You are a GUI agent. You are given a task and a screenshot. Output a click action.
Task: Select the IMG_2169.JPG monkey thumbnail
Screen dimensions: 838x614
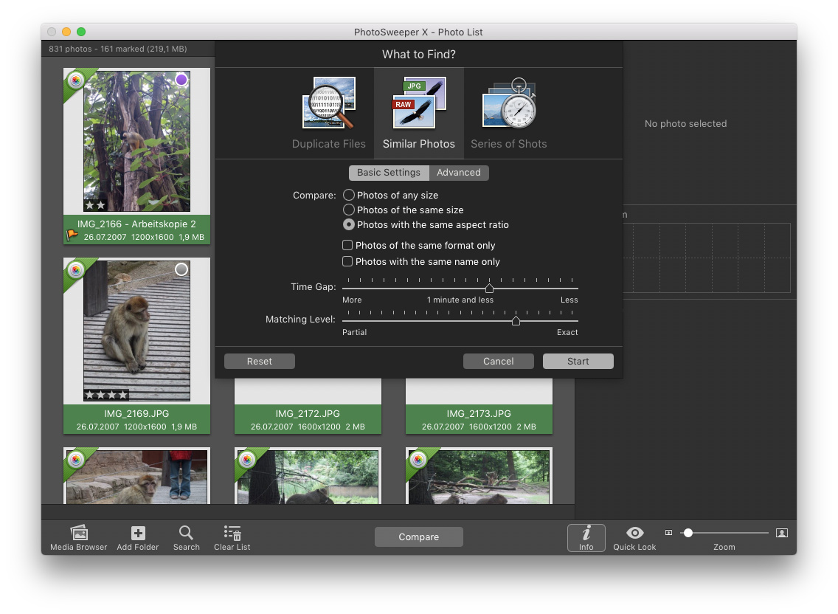[x=136, y=331]
